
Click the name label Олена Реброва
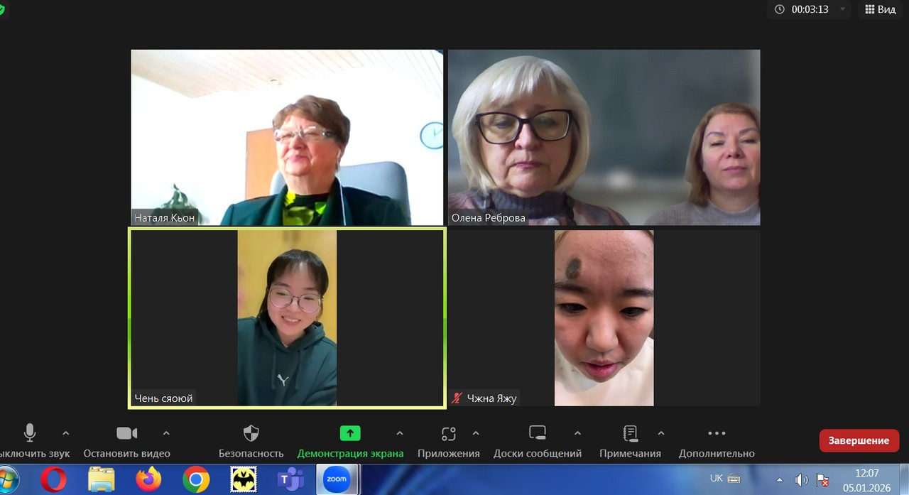(x=488, y=217)
